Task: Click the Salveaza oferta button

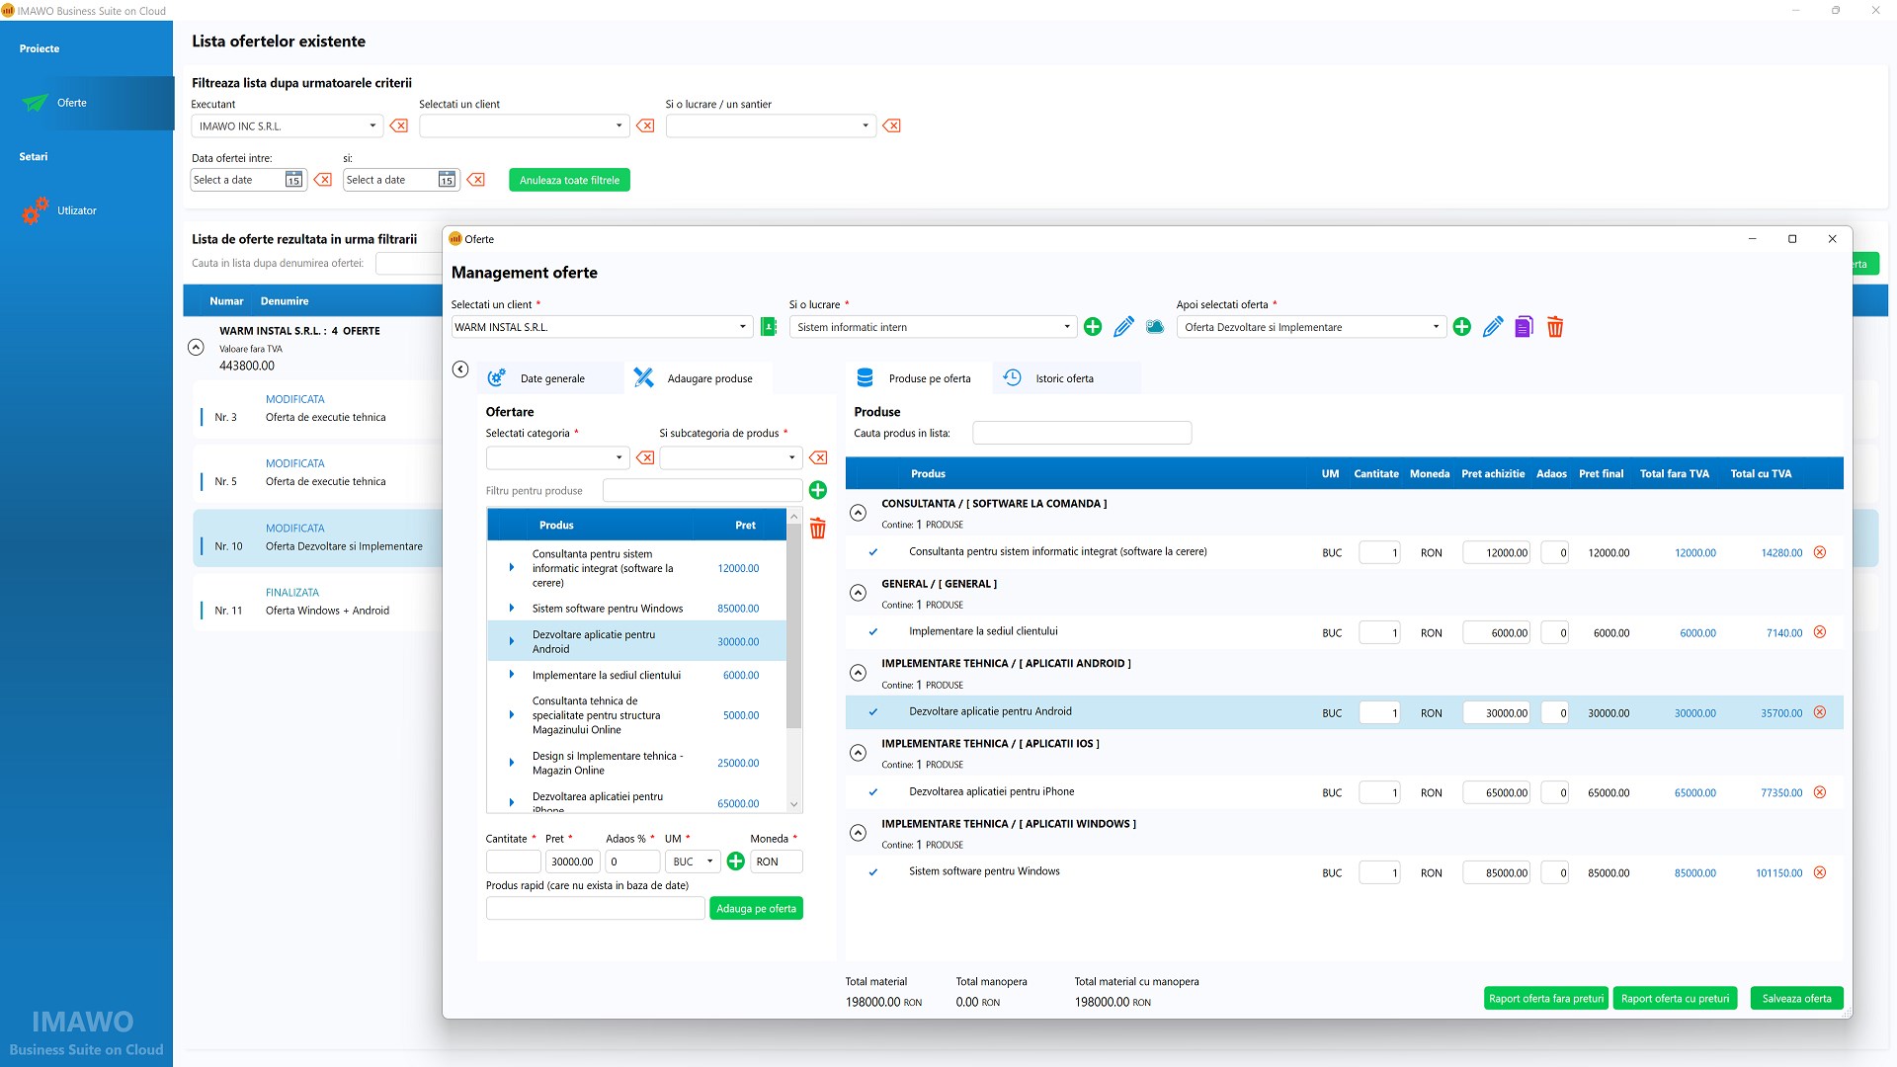Action: pos(1795,998)
